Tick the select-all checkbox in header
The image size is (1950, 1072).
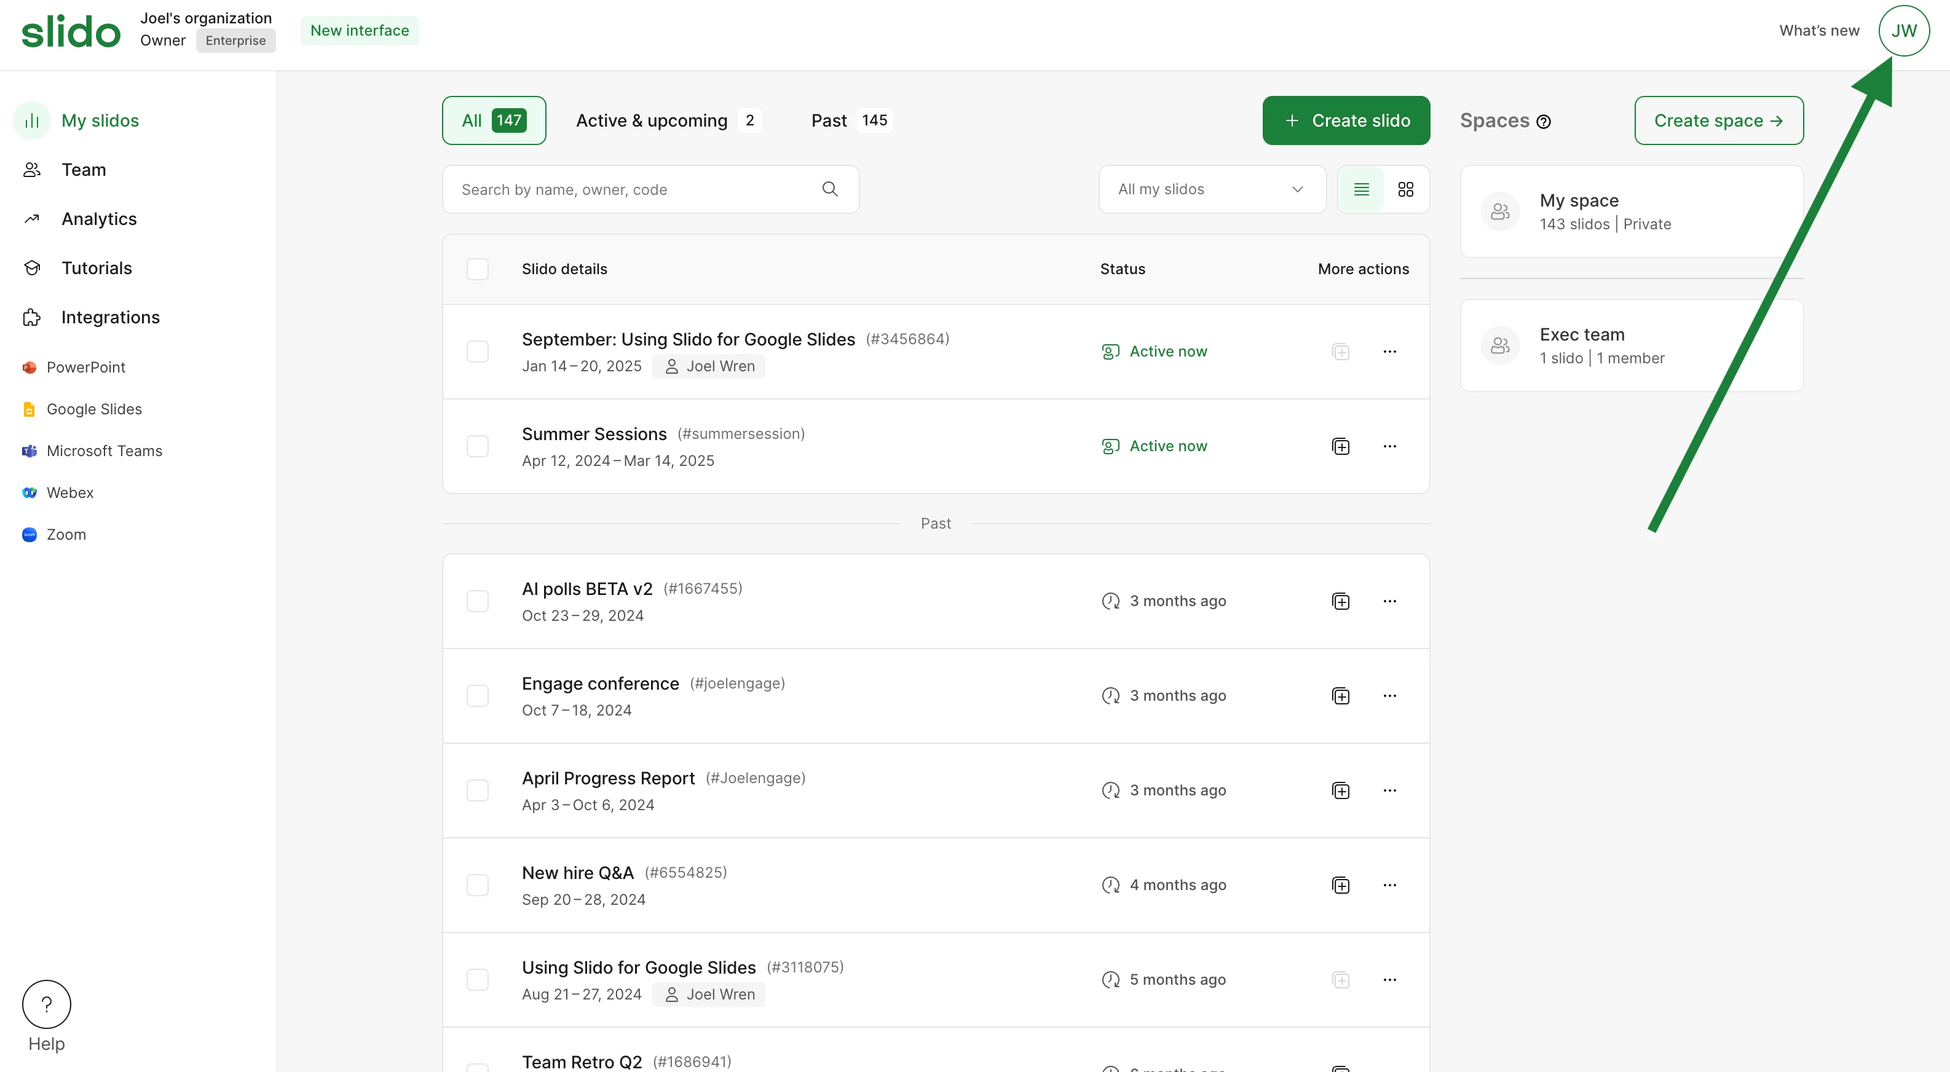478,269
